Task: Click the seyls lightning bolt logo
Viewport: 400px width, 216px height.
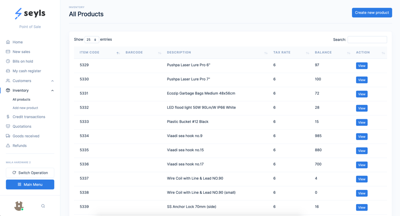Action: [18, 13]
